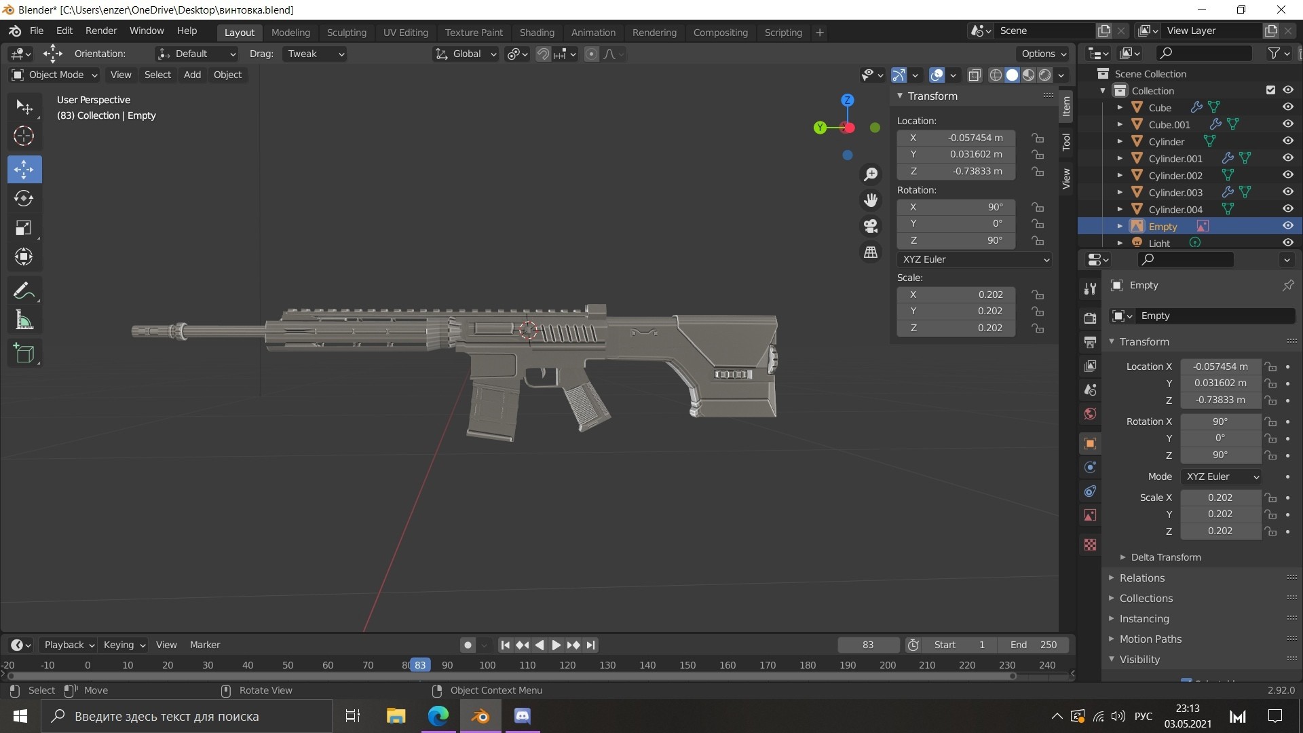Select the Rotate tool
Screen dimensions: 1303x733
tap(24, 198)
